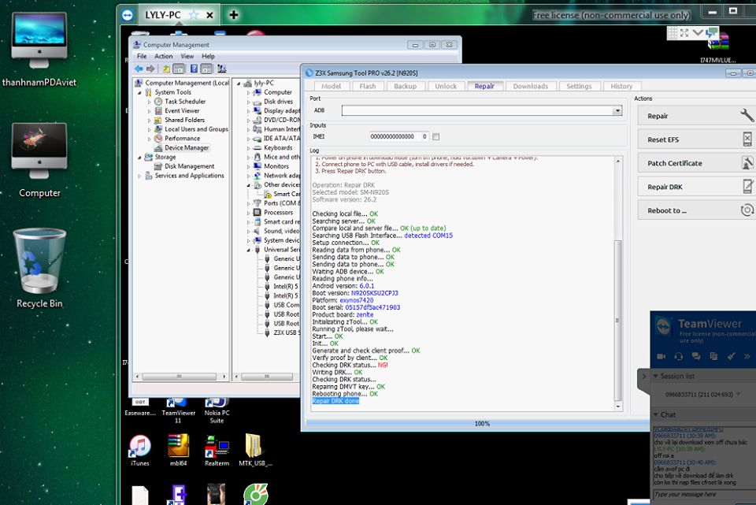Select the Keyboards device category

click(278, 147)
